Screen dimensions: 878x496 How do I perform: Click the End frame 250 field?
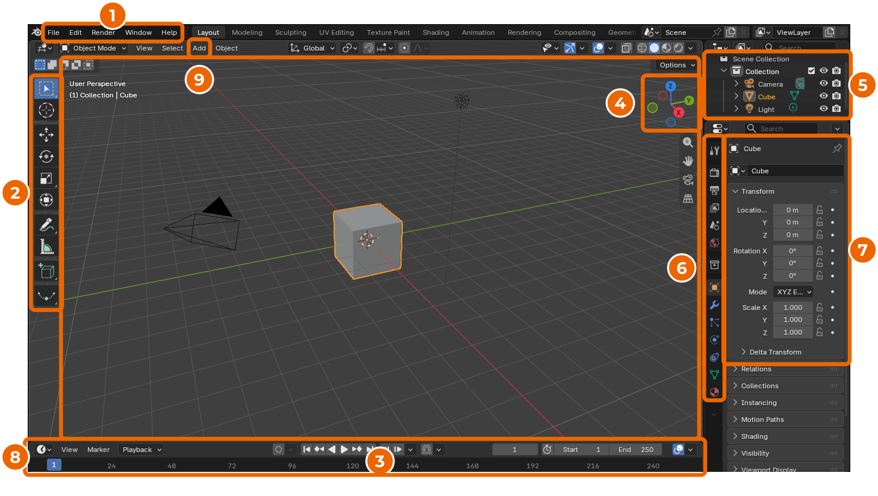[x=635, y=450]
